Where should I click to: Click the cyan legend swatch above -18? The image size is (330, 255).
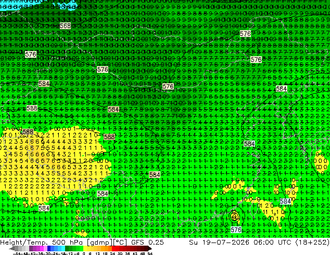click(63, 248)
